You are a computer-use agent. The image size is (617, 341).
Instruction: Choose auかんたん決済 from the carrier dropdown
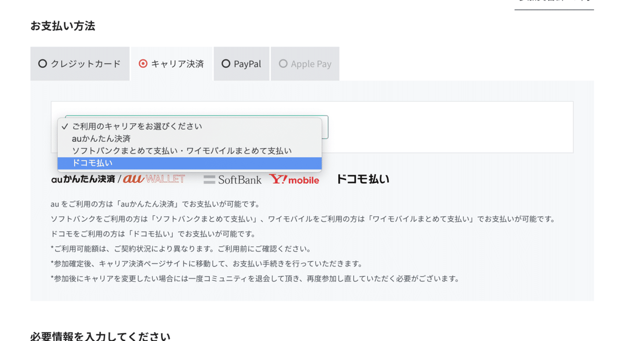pos(100,138)
